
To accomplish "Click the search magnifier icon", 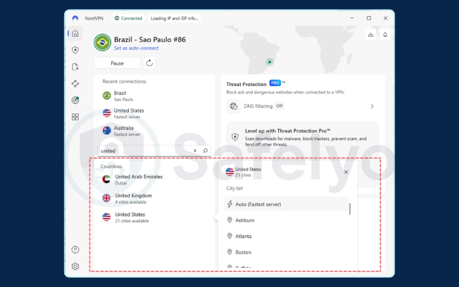I will (x=205, y=150).
